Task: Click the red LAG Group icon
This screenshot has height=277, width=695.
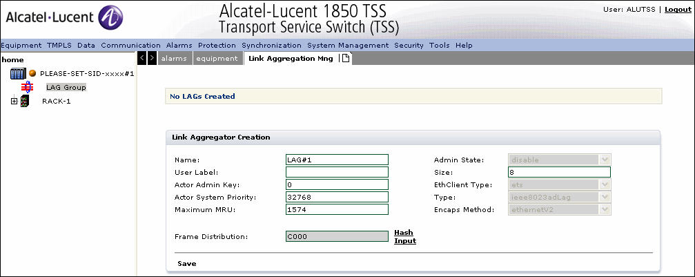Action: 27,87
